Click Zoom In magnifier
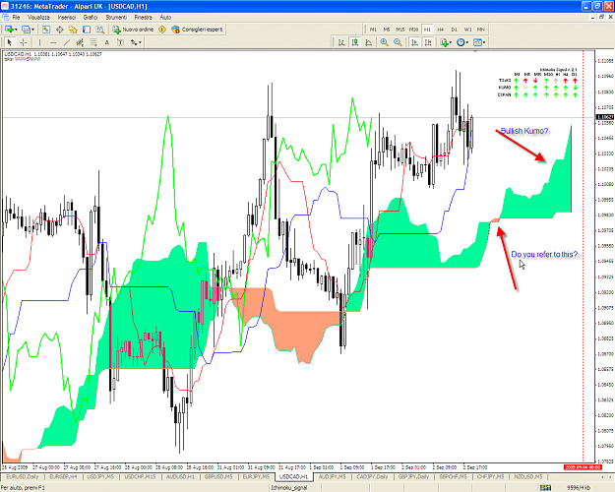The height and width of the screenshot is (492, 615). 385,42
